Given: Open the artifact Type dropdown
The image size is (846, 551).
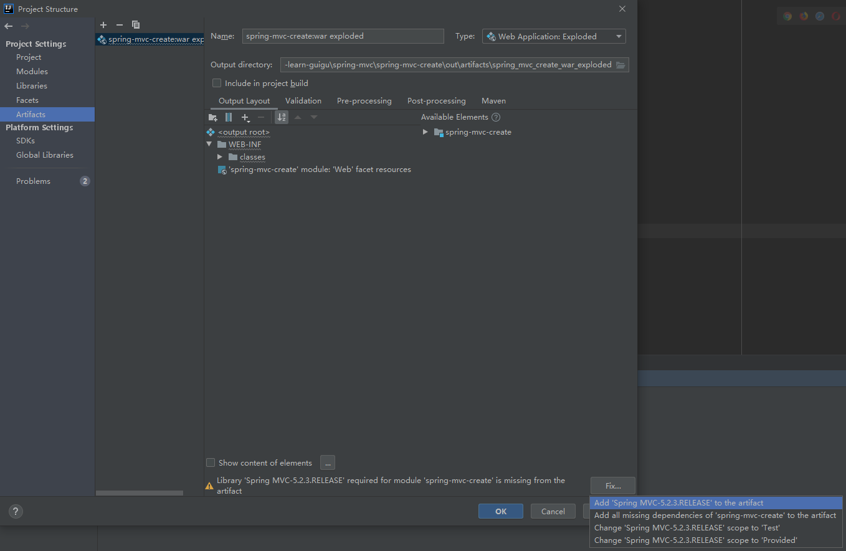Looking at the screenshot, I should [x=554, y=36].
